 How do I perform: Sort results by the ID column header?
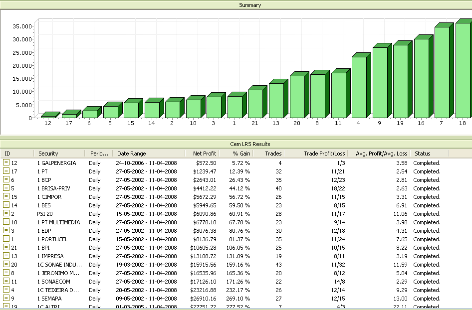click(17, 154)
